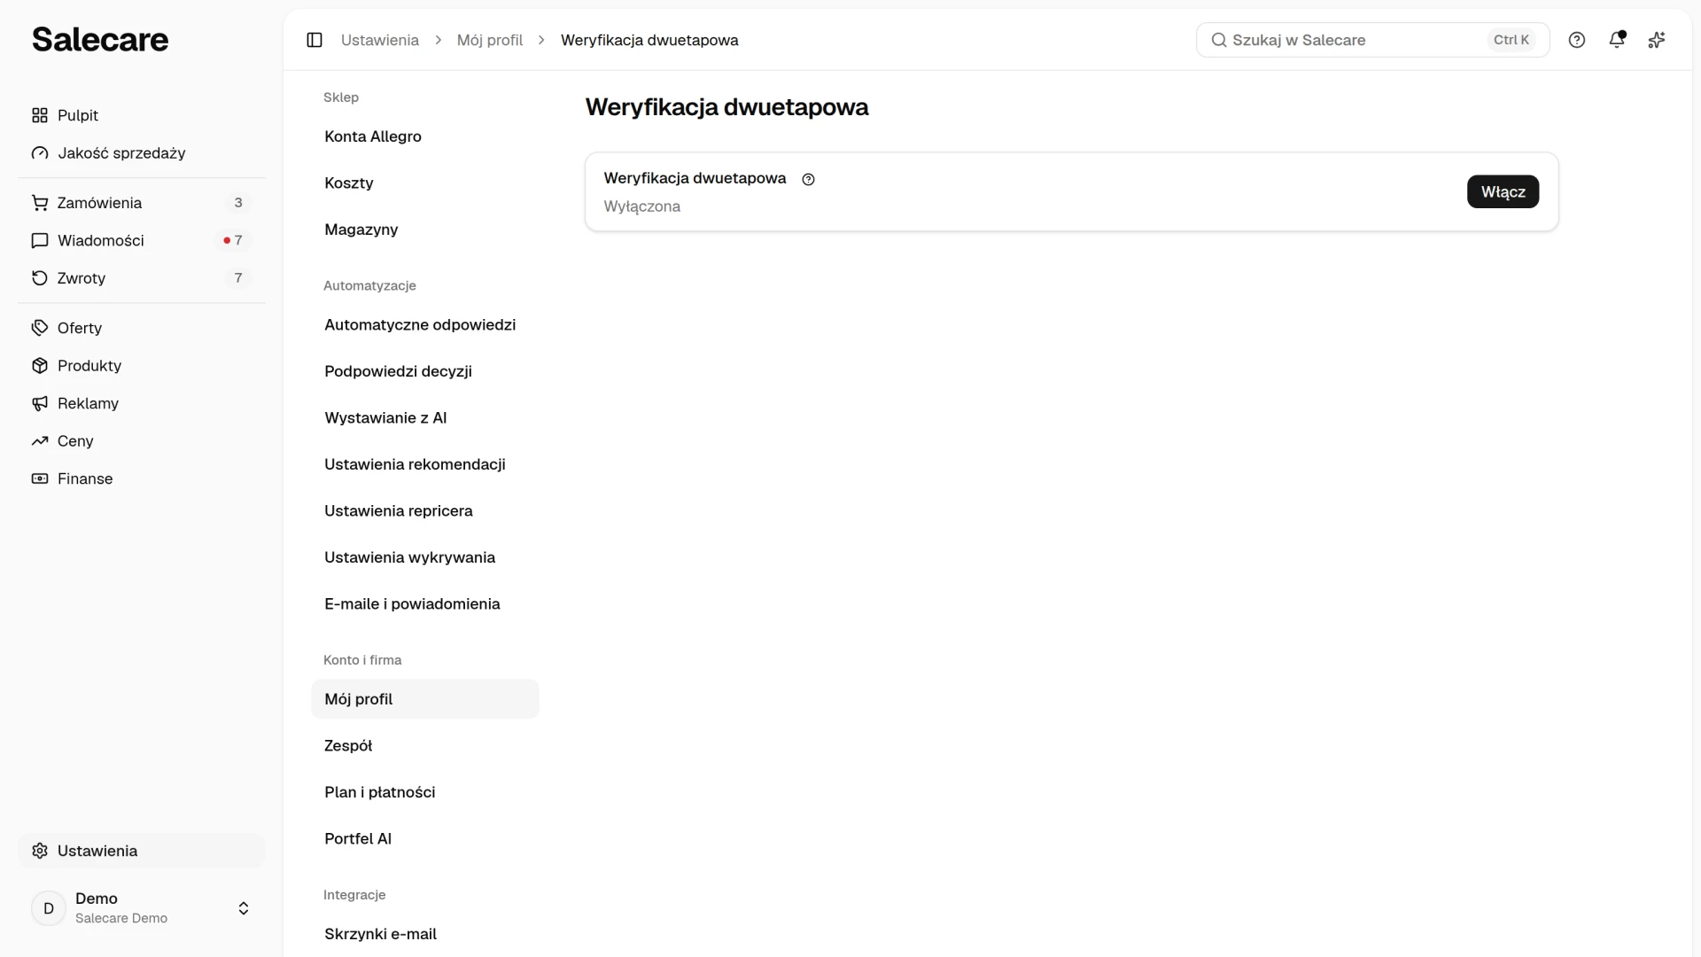The height and width of the screenshot is (957, 1701).
Task: Open Konta Allegro settings
Action: click(425, 136)
